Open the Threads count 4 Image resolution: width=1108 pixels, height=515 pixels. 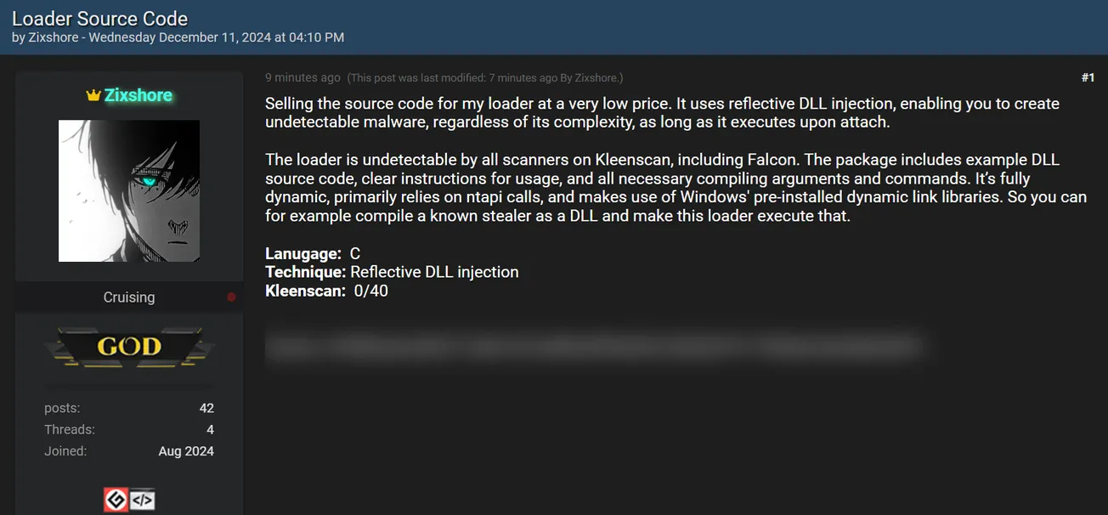(x=210, y=429)
